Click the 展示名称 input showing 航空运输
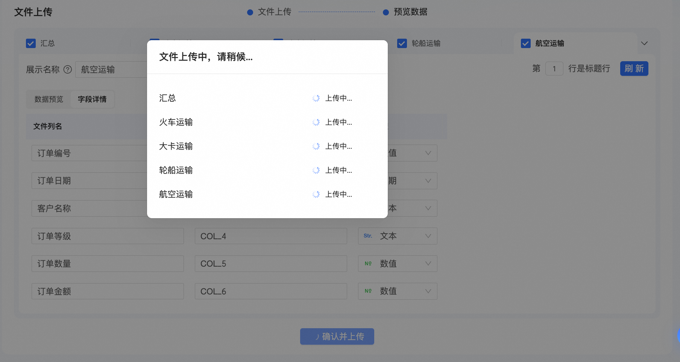The width and height of the screenshot is (680, 362). (111, 69)
